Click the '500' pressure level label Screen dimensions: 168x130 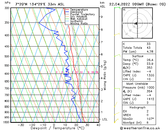point(7,56)
